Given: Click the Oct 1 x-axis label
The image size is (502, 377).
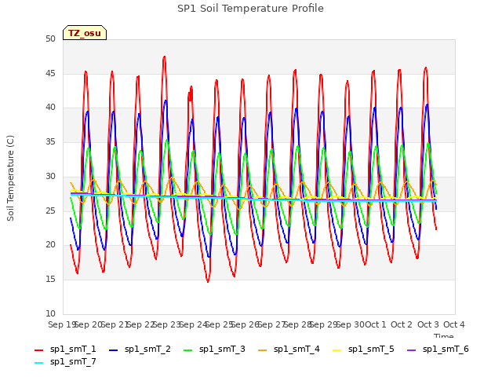Looking at the screenshot, I should click(x=376, y=324).
